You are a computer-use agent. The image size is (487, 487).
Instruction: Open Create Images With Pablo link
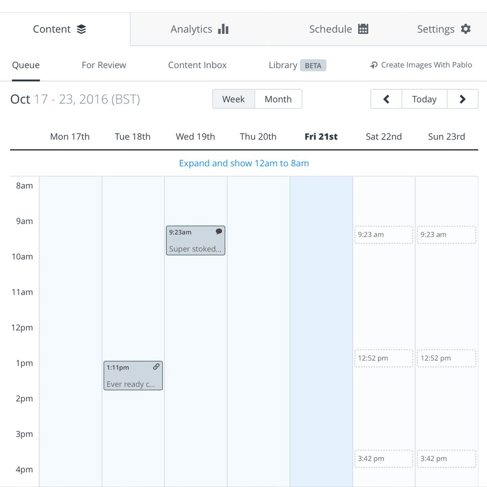click(x=426, y=65)
